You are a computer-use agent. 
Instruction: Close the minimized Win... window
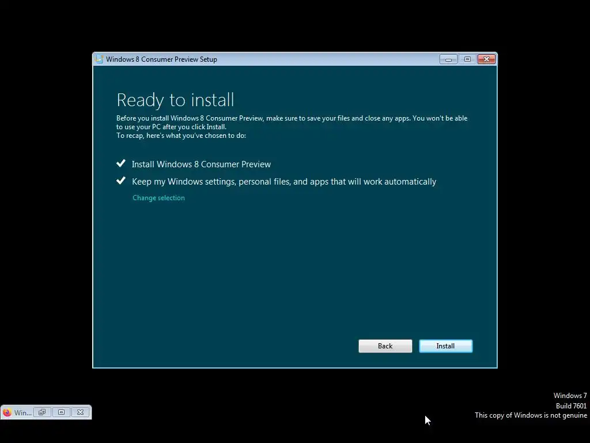(80, 412)
